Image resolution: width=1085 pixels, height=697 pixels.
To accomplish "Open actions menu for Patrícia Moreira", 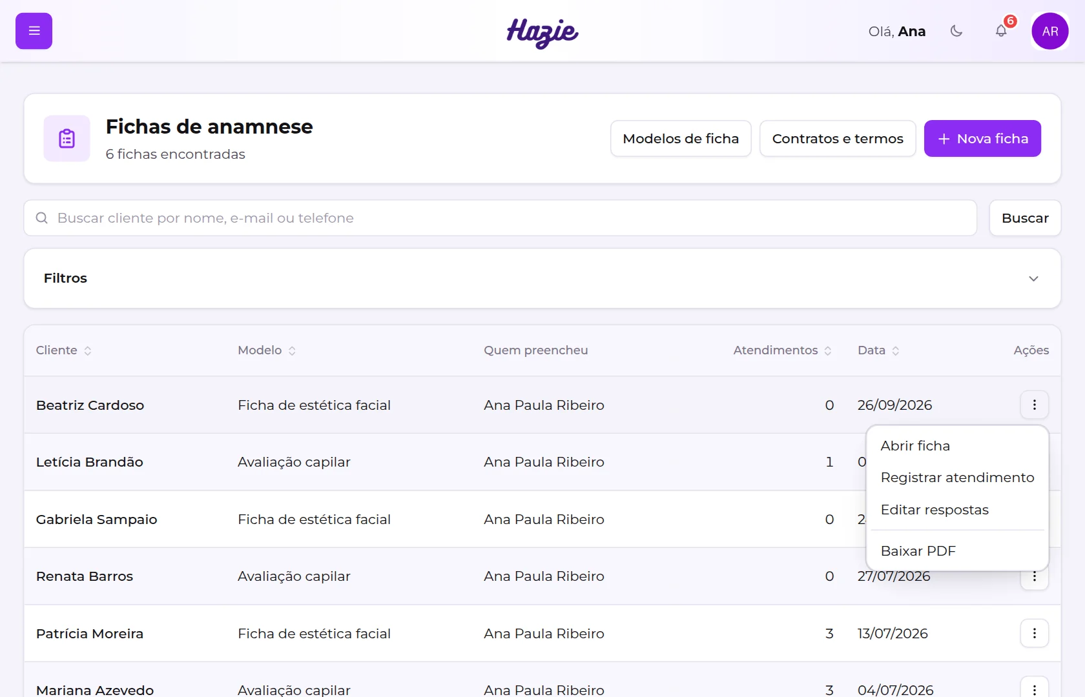I will pyautogui.click(x=1034, y=633).
